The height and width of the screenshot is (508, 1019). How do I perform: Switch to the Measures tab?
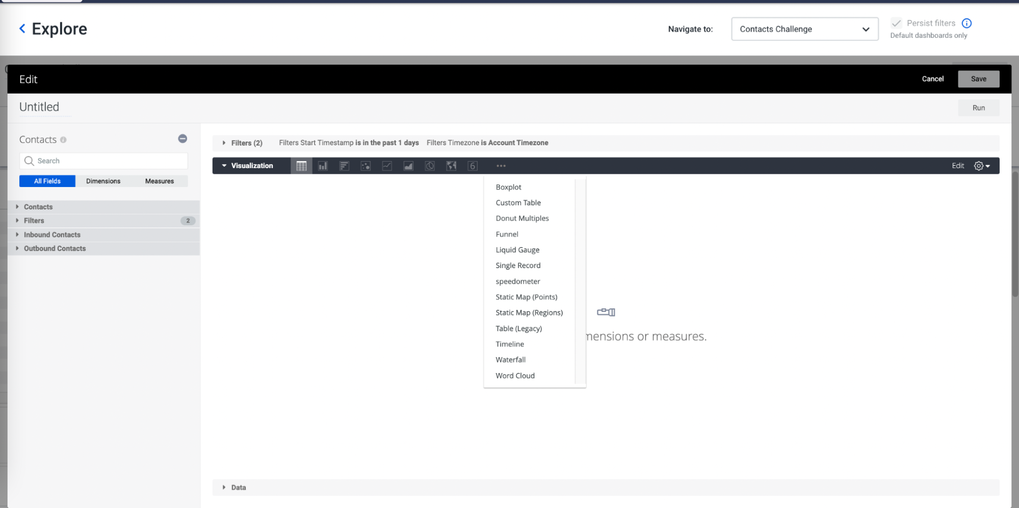[160, 181]
